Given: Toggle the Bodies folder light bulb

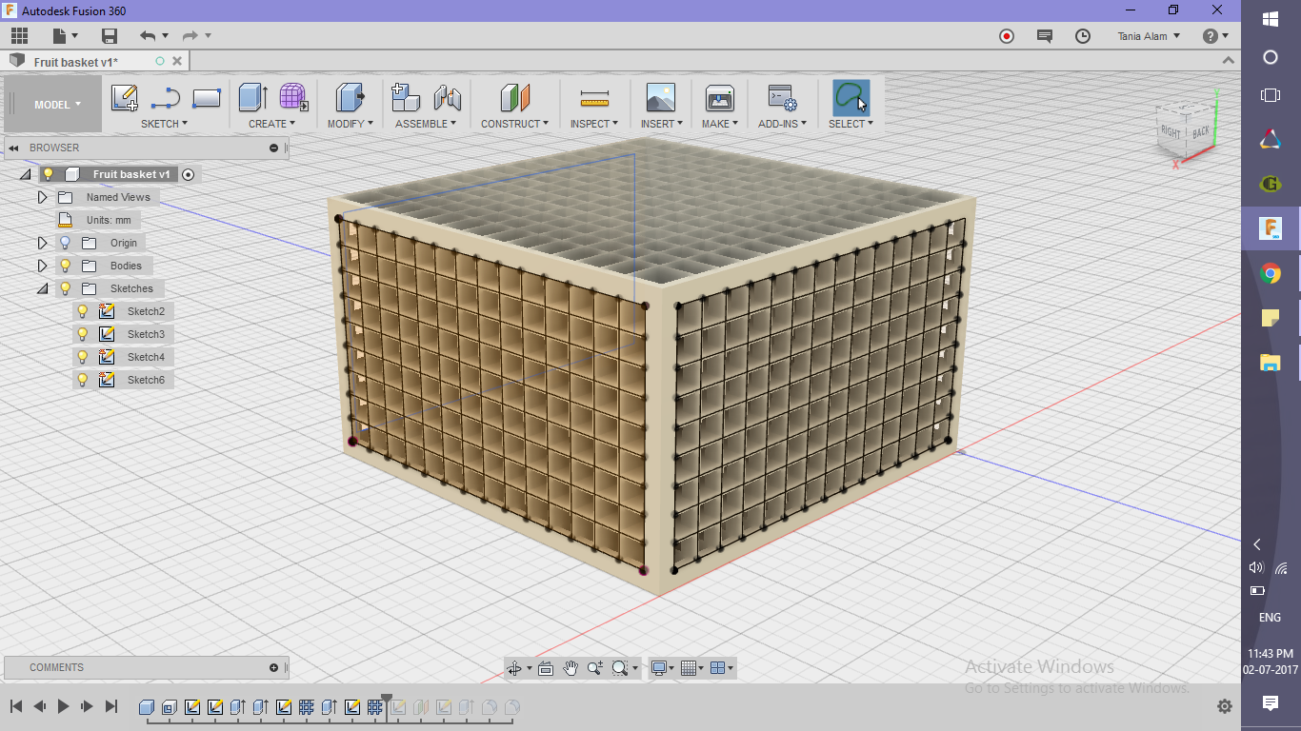Looking at the screenshot, I should point(66,266).
